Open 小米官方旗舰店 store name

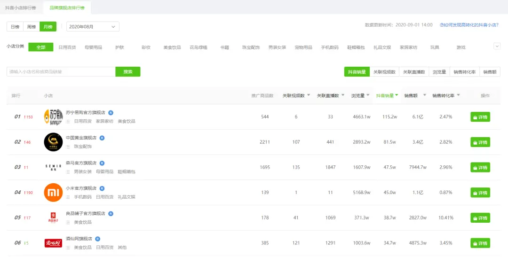click(x=81, y=188)
